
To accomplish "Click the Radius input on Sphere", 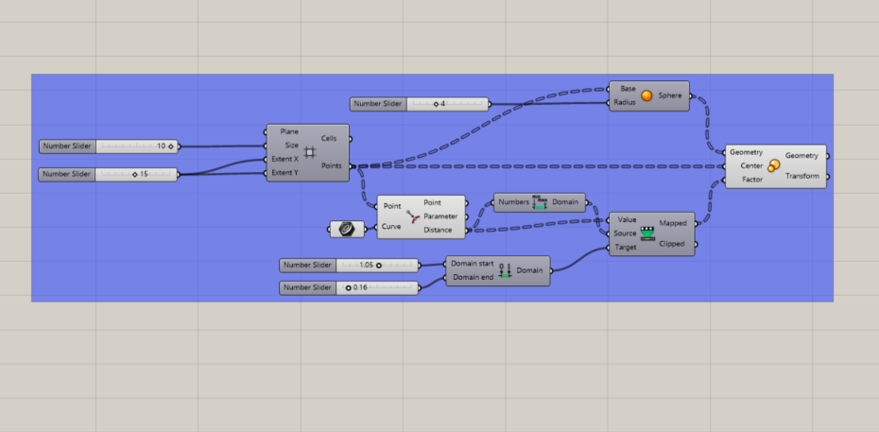I will [625, 102].
